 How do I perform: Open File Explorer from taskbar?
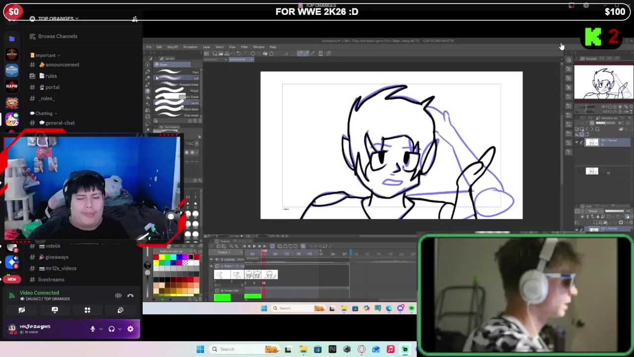tap(303, 349)
